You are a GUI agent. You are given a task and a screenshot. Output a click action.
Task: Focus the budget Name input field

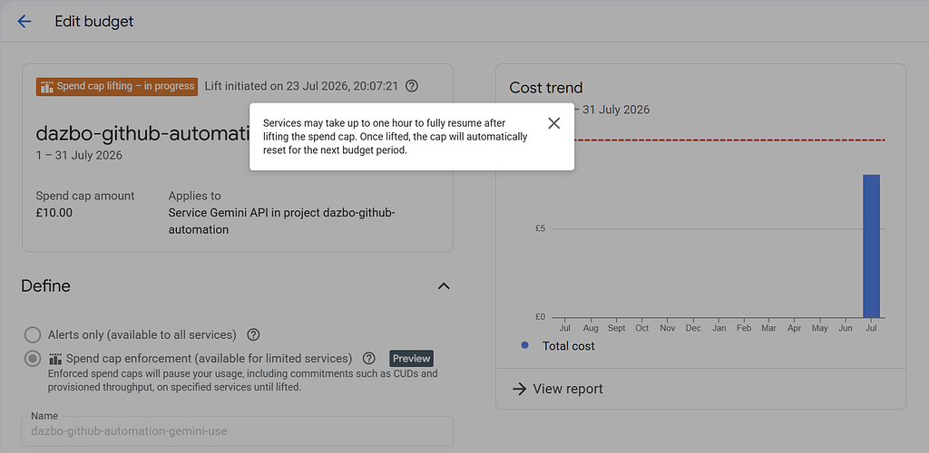pyautogui.click(x=238, y=431)
